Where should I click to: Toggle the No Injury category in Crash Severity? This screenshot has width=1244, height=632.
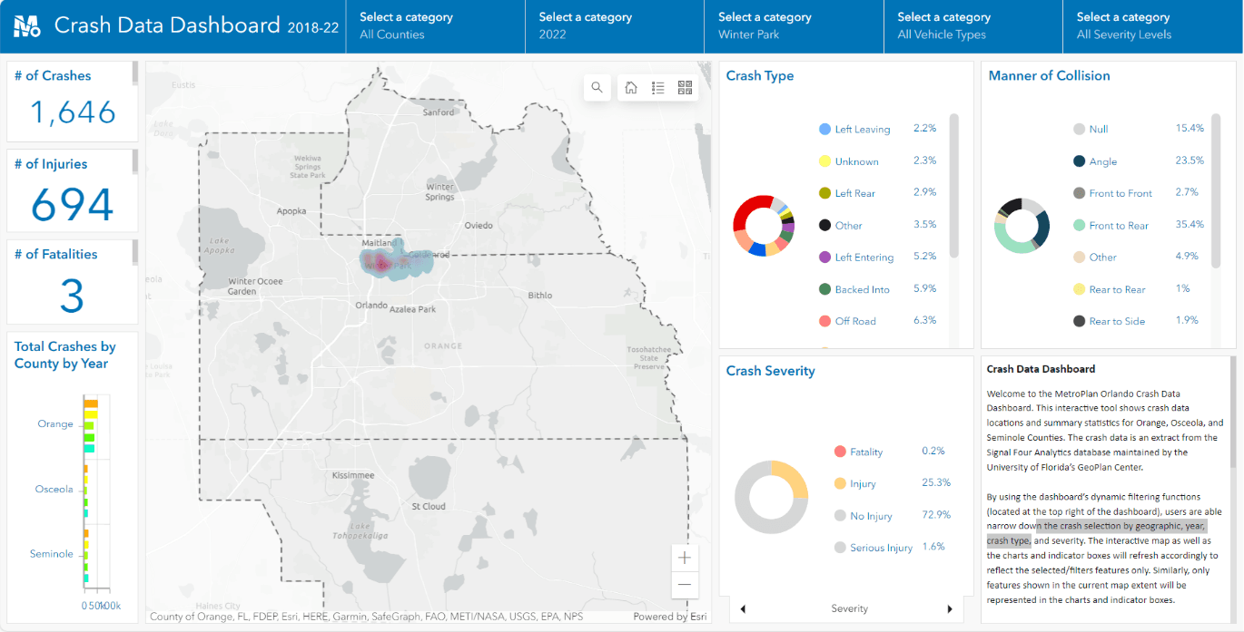click(x=869, y=515)
